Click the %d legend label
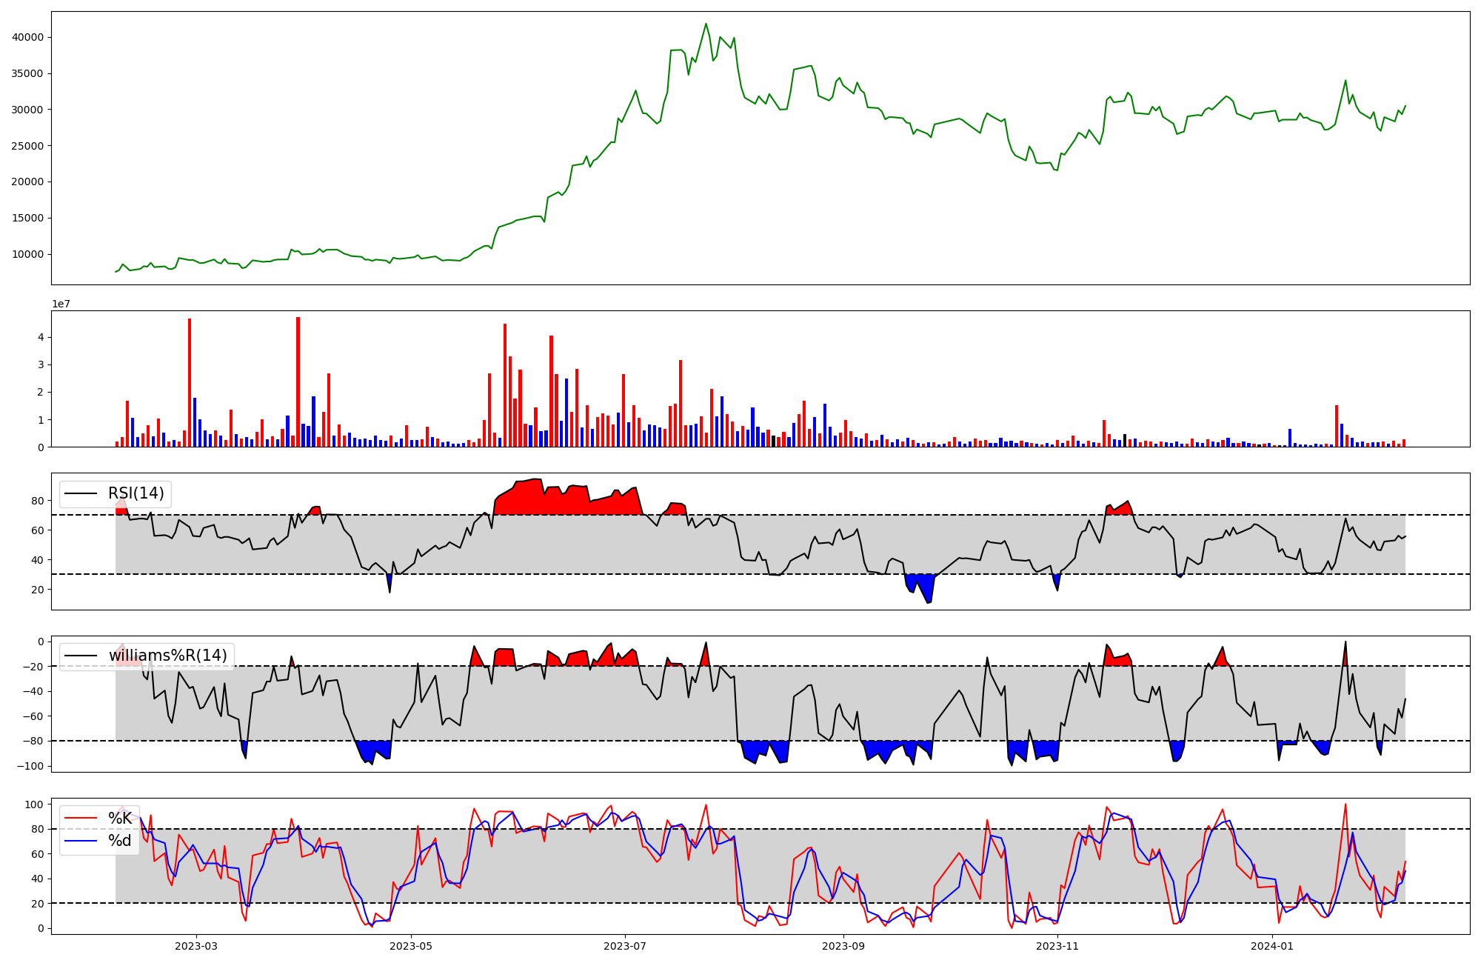This screenshot has width=1481, height=963. (x=120, y=841)
